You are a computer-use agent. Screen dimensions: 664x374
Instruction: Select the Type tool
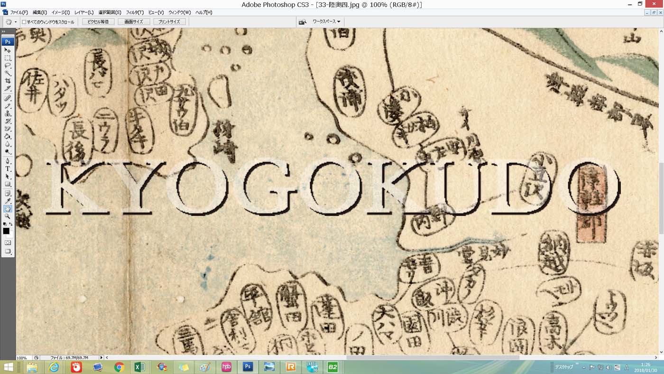pyautogui.click(x=8, y=169)
